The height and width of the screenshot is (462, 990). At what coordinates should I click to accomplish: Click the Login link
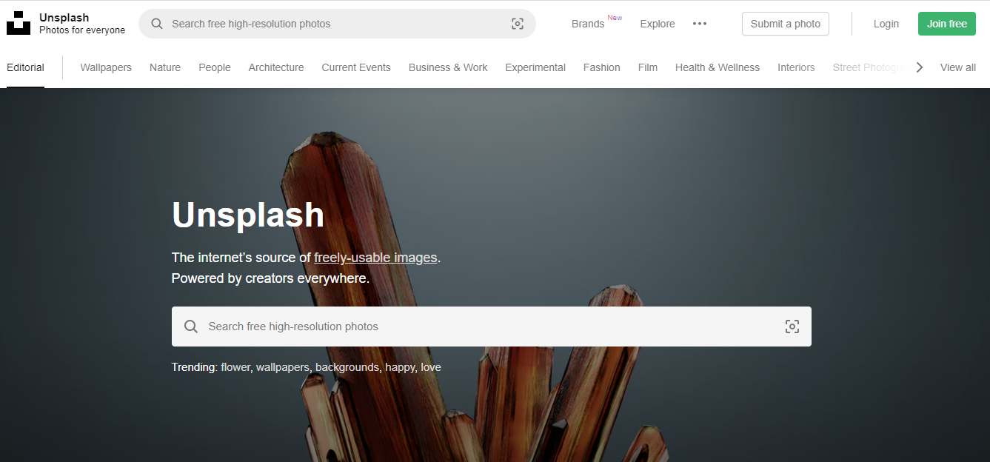pos(886,24)
